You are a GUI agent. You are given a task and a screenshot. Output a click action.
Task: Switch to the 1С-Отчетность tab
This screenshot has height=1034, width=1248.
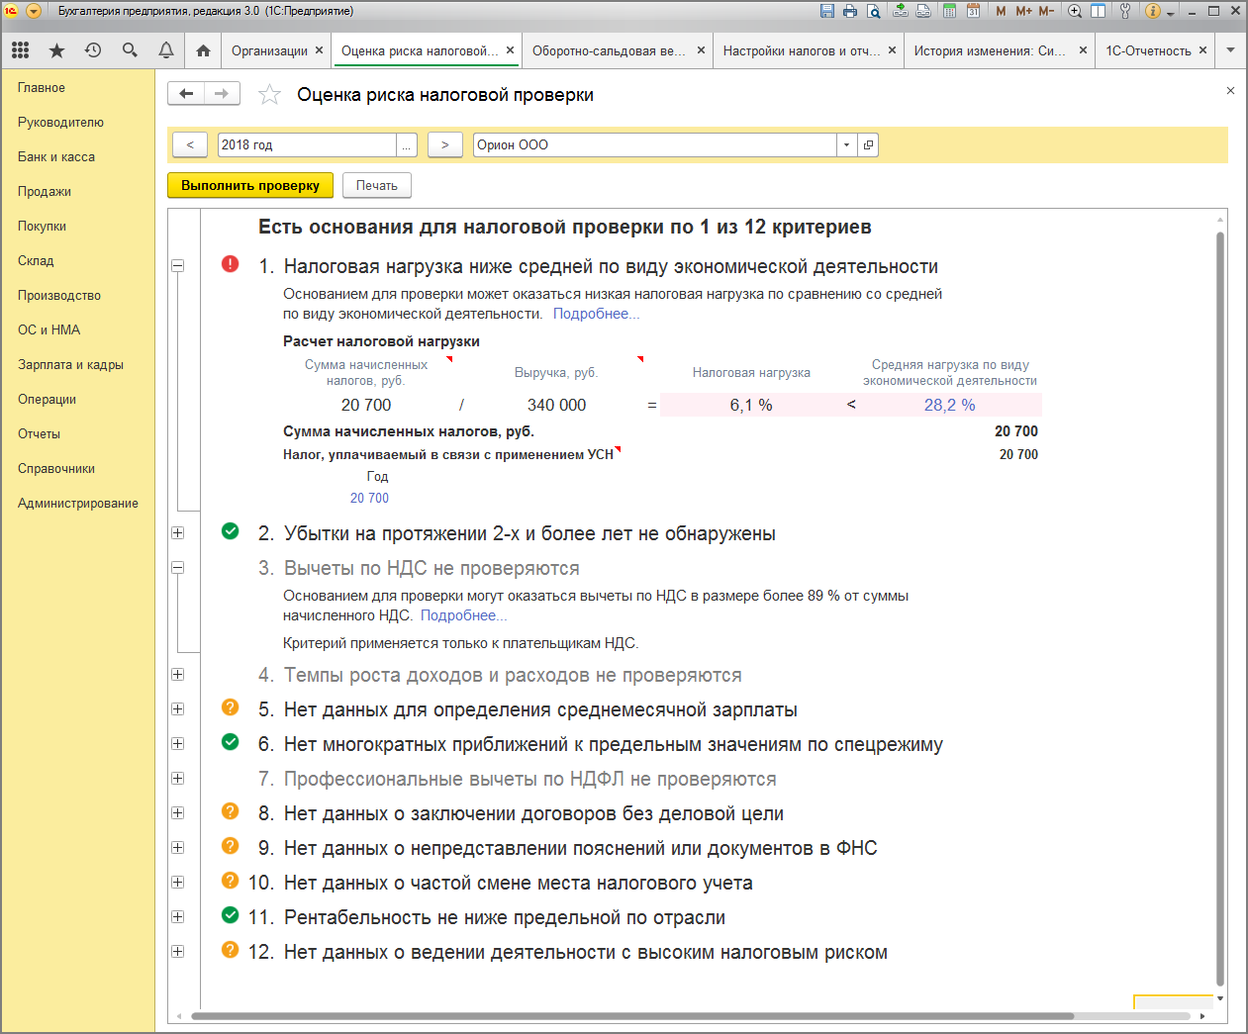1148,50
